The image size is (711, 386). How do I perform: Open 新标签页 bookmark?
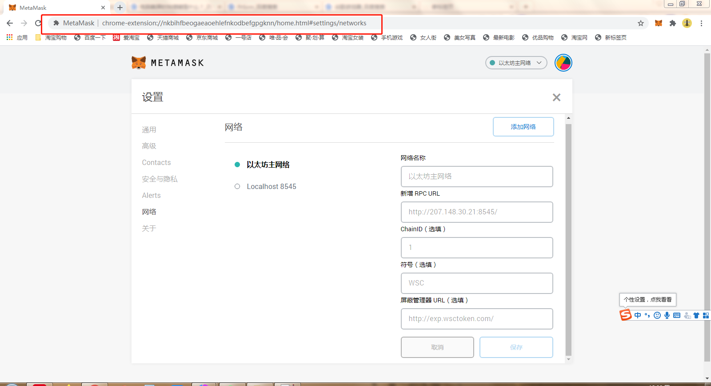[x=611, y=37]
